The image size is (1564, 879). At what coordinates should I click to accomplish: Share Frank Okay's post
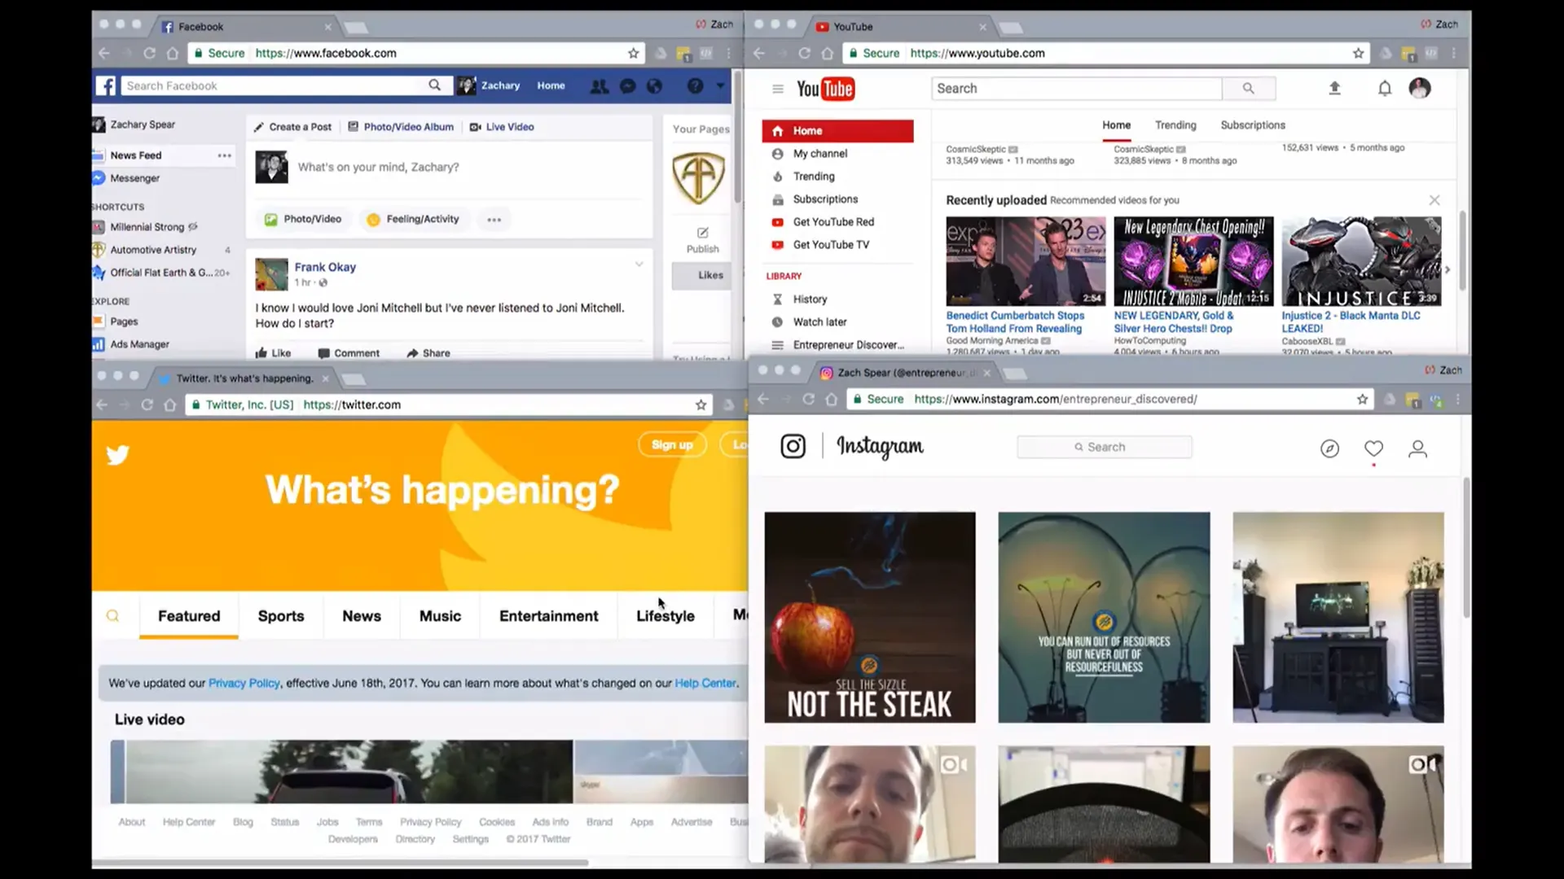tap(428, 353)
